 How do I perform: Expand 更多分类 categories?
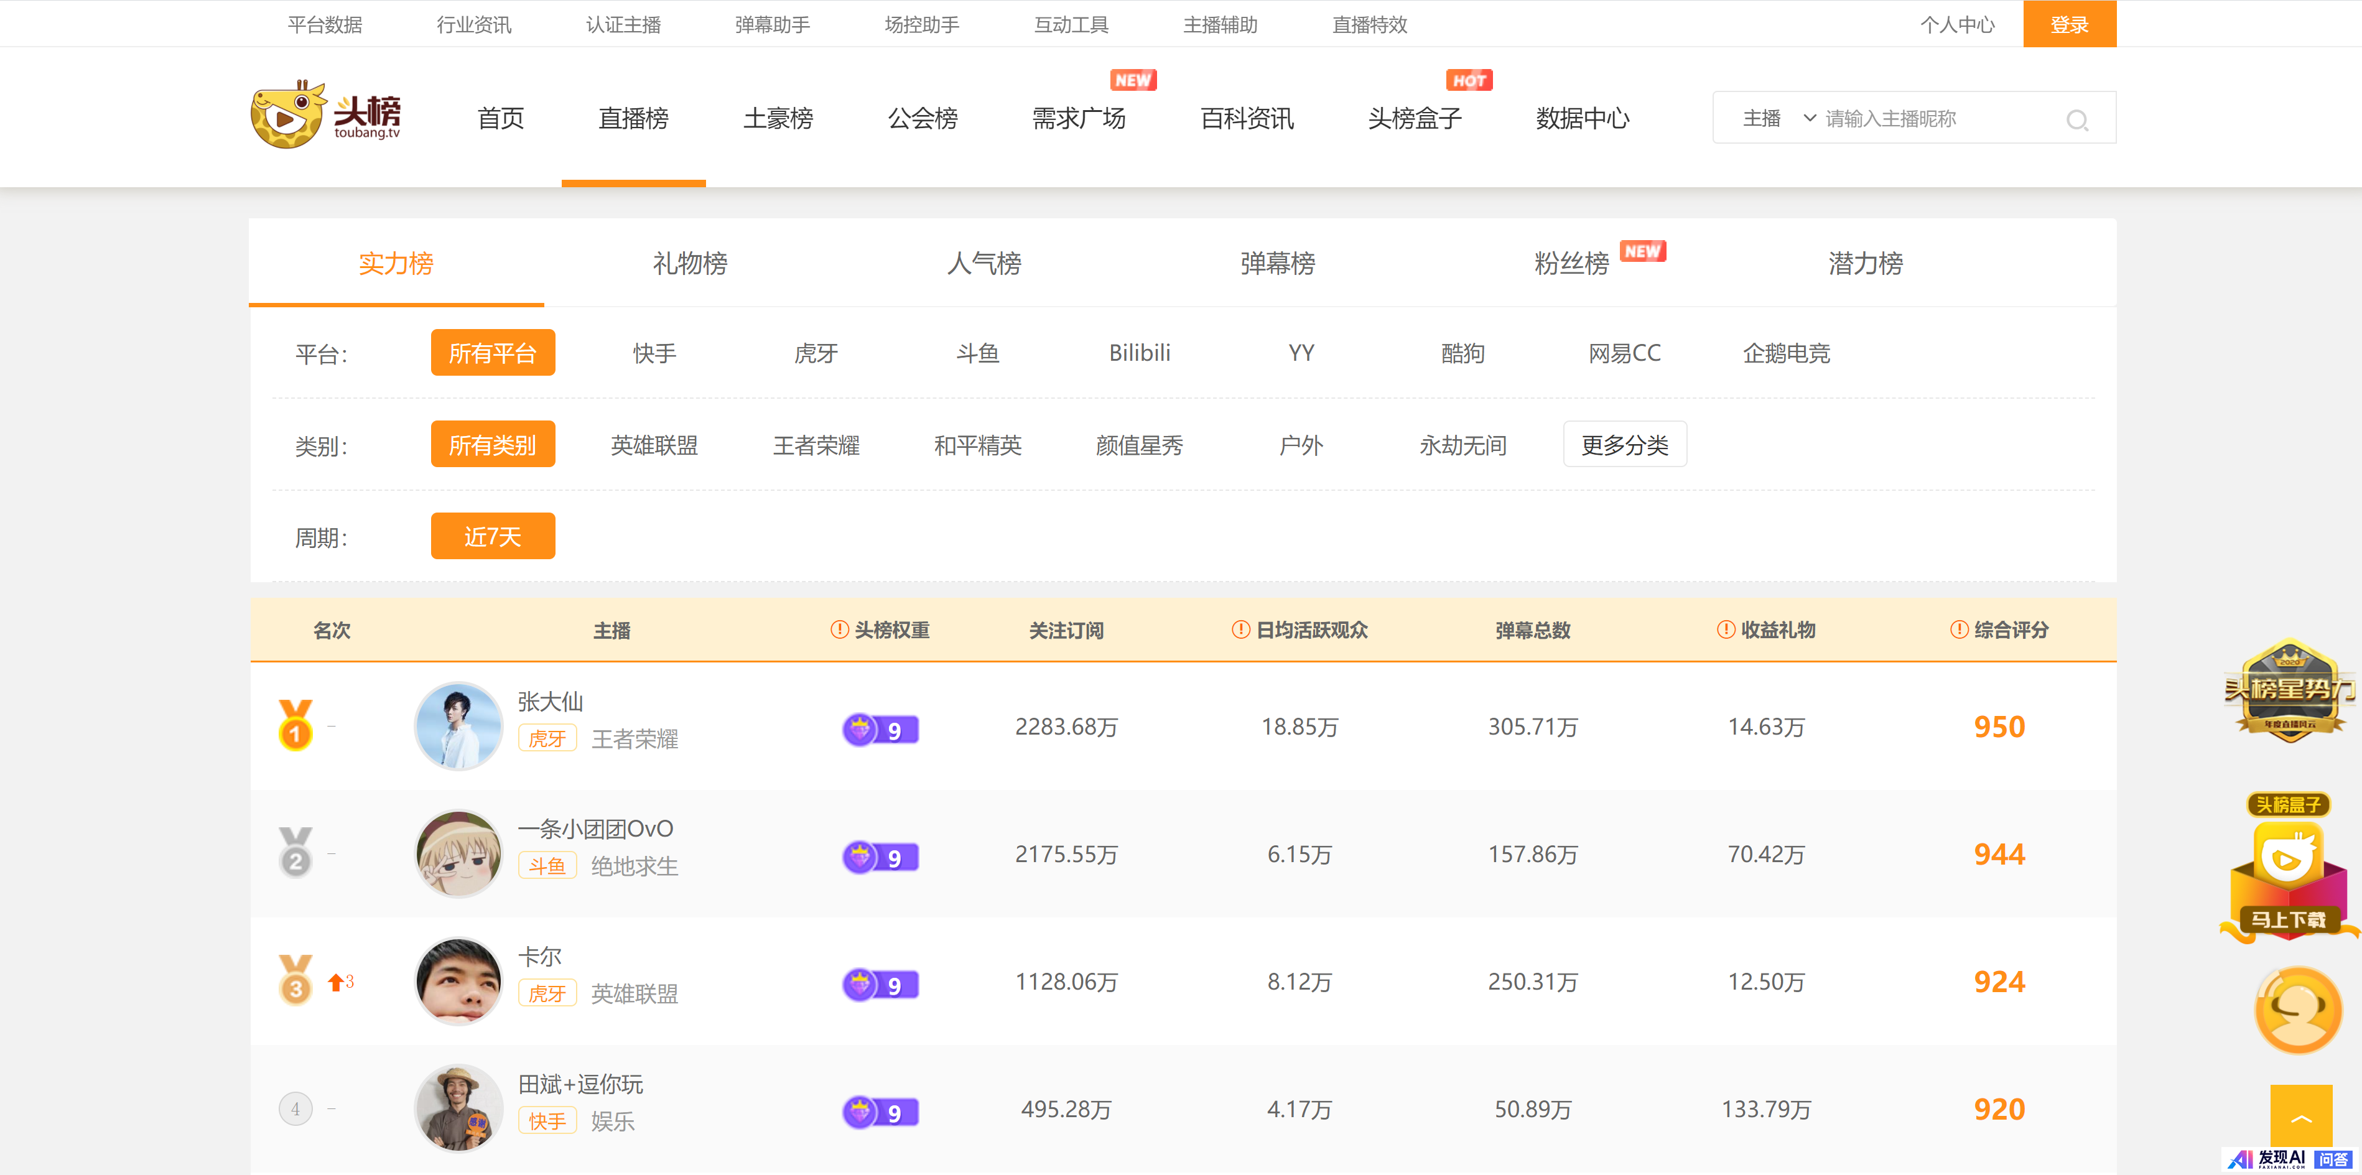click(1625, 445)
